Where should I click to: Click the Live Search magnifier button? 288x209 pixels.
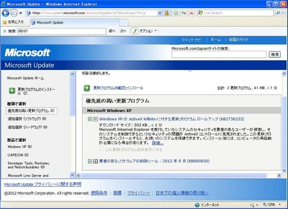click(278, 13)
